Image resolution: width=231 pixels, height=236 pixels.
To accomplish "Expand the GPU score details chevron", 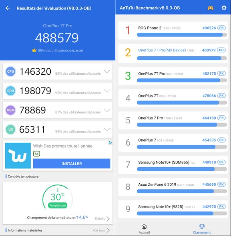I will [107, 91].
